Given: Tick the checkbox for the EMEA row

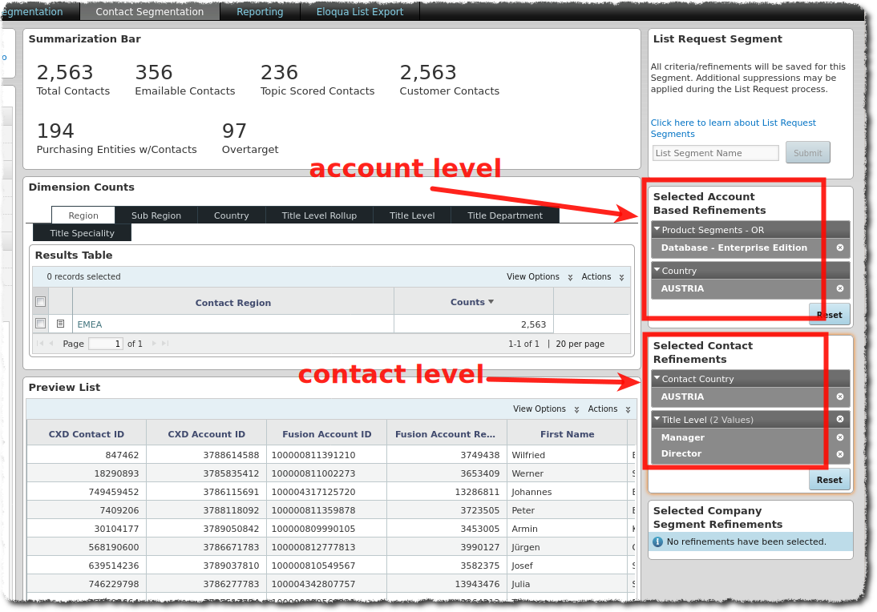Looking at the screenshot, I should [41, 324].
